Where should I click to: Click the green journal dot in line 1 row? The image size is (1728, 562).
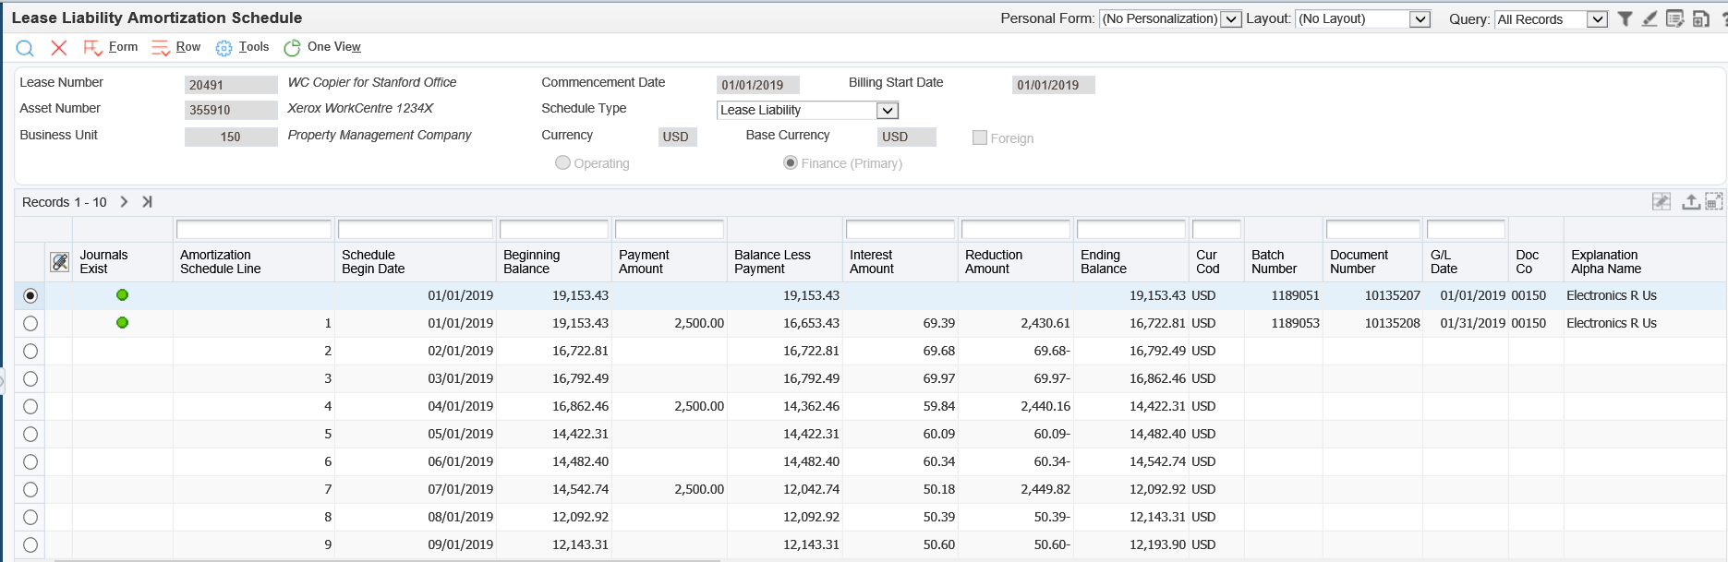122,323
